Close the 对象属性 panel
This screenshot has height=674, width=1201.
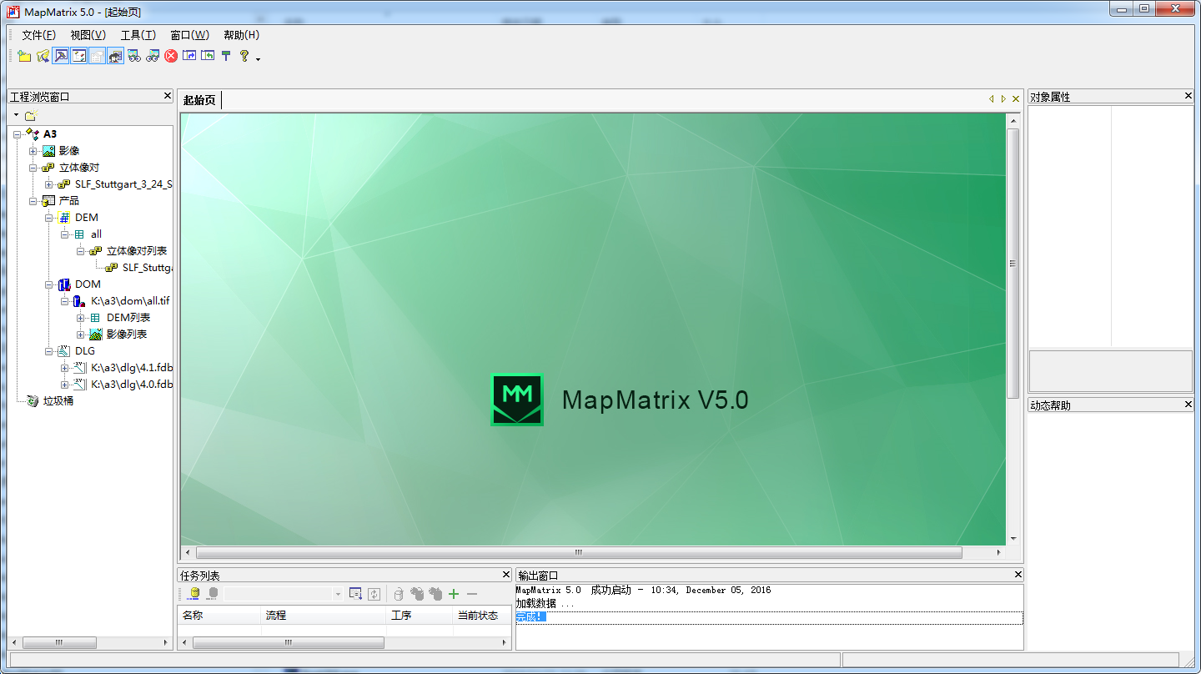(1188, 96)
